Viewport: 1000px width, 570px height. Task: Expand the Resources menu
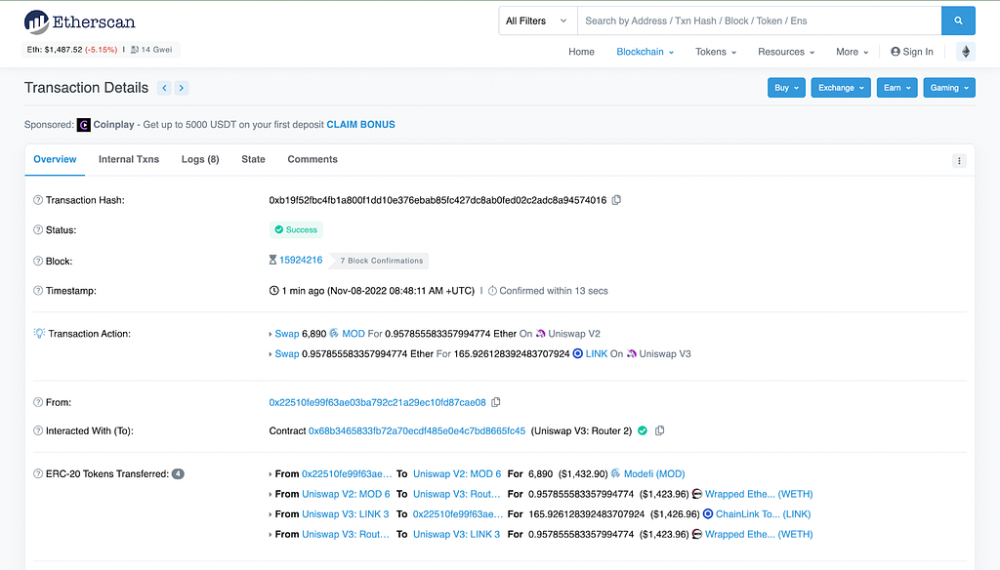[x=786, y=52]
